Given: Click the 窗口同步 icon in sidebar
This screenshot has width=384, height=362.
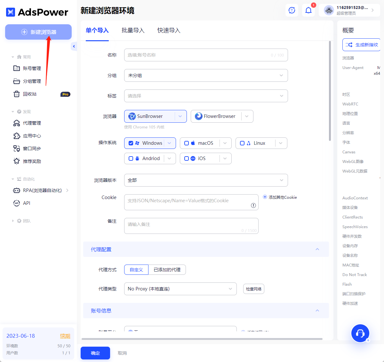Looking at the screenshot, I should pyautogui.click(x=17, y=149).
